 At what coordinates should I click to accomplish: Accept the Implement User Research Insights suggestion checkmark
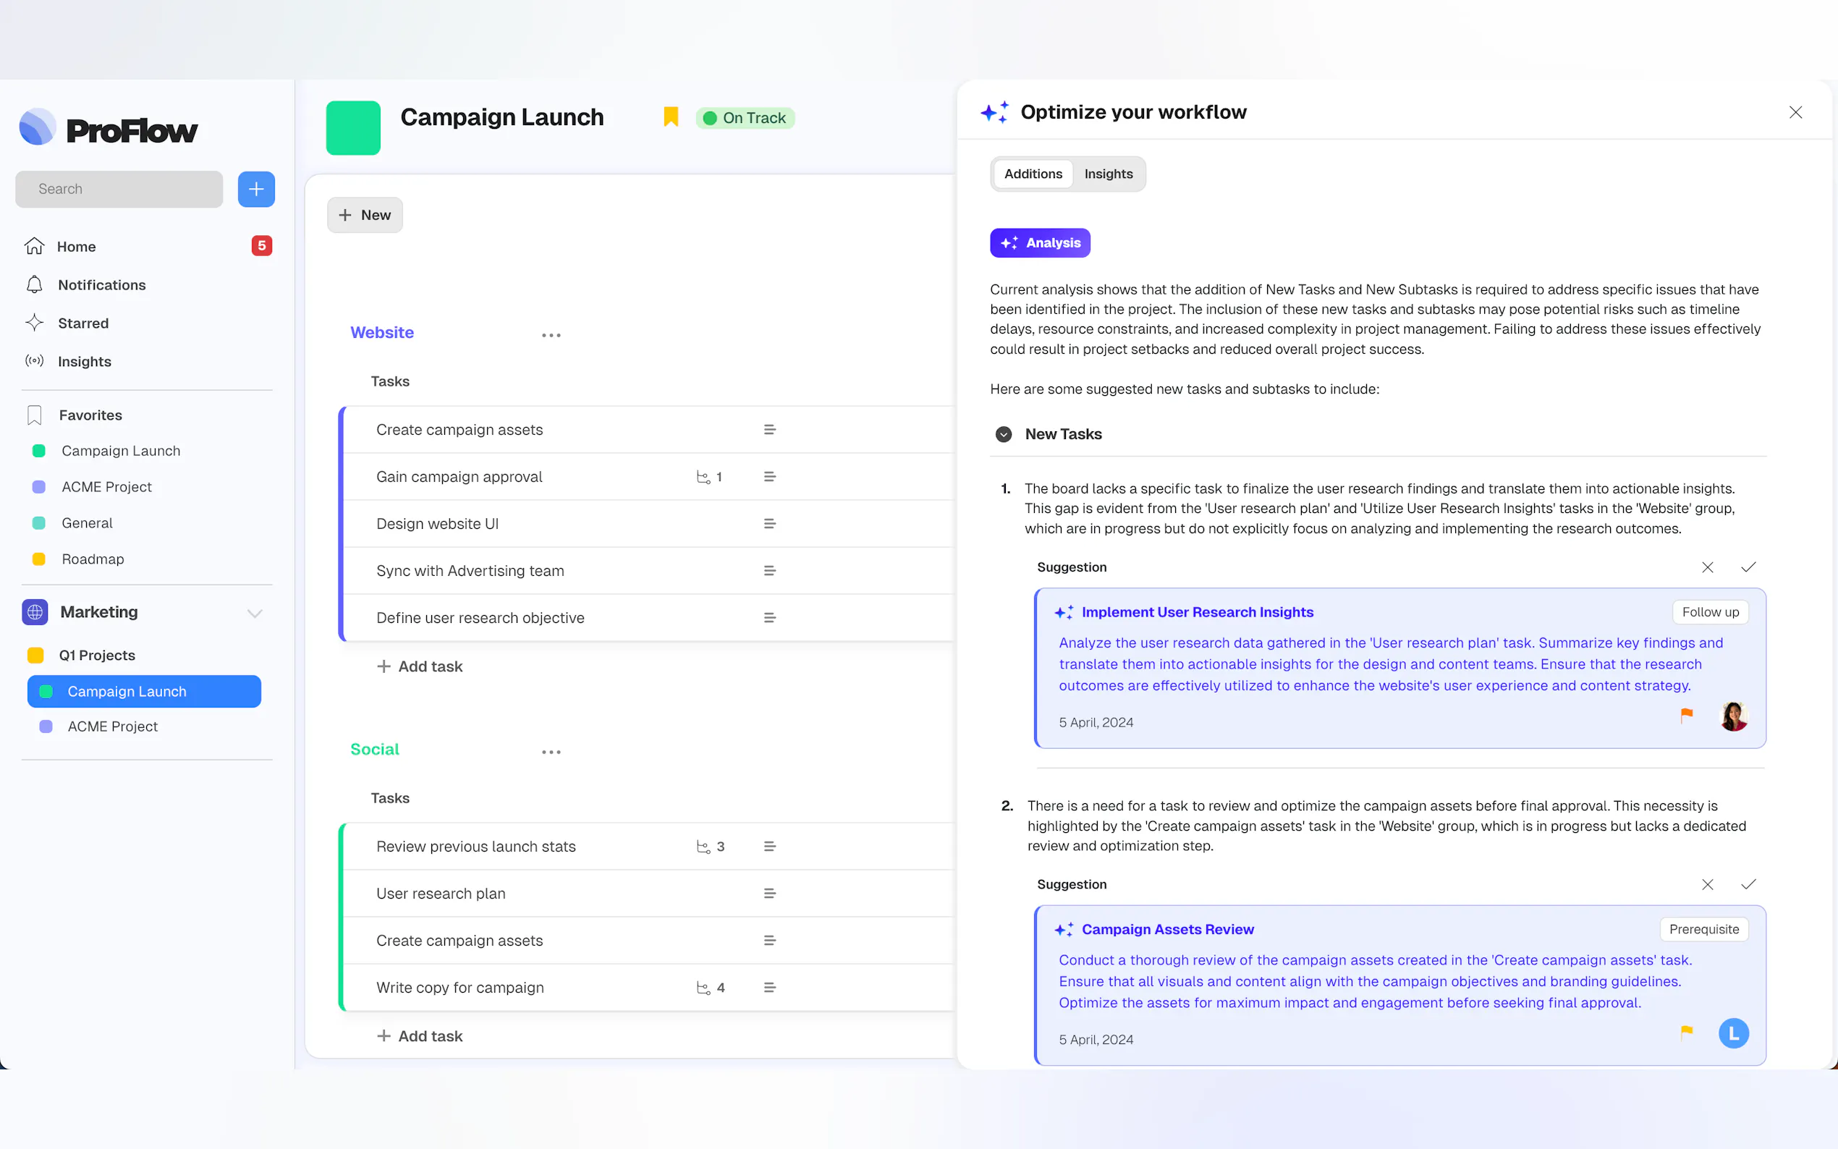1748,567
